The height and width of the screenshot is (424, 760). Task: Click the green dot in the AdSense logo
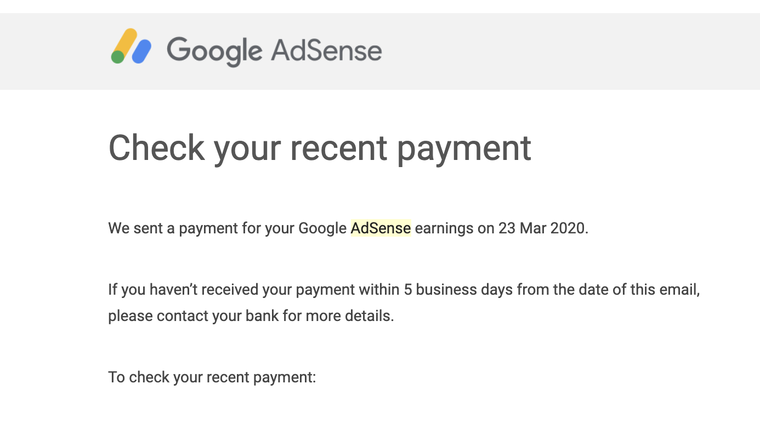(118, 57)
